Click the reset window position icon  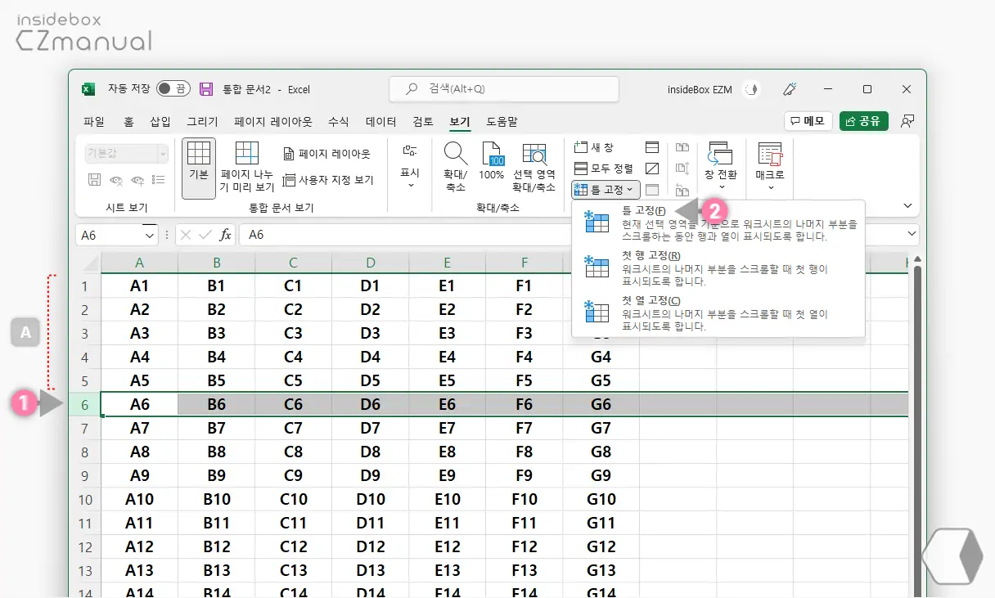pos(682,190)
